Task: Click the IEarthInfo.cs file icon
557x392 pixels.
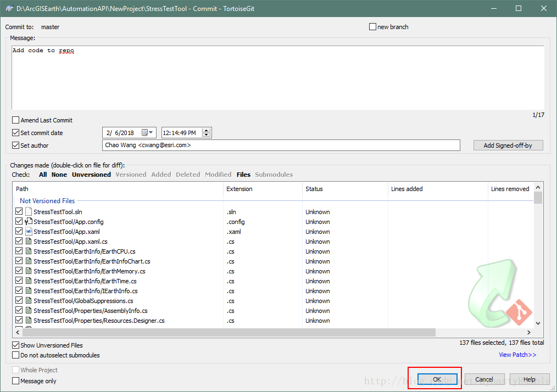Action: pyautogui.click(x=29, y=291)
